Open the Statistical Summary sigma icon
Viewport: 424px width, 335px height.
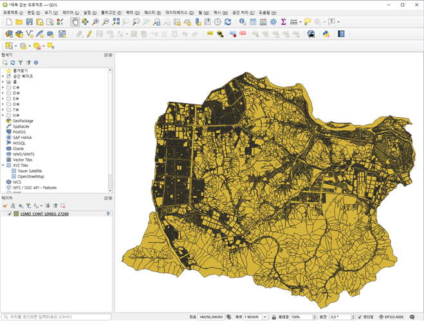point(283,22)
